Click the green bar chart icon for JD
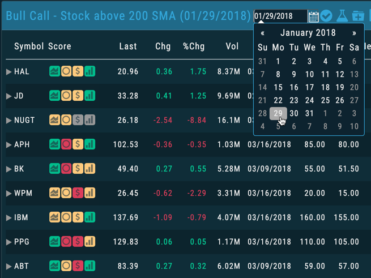The height and width of the screenshot is (278, 371). 89,96
